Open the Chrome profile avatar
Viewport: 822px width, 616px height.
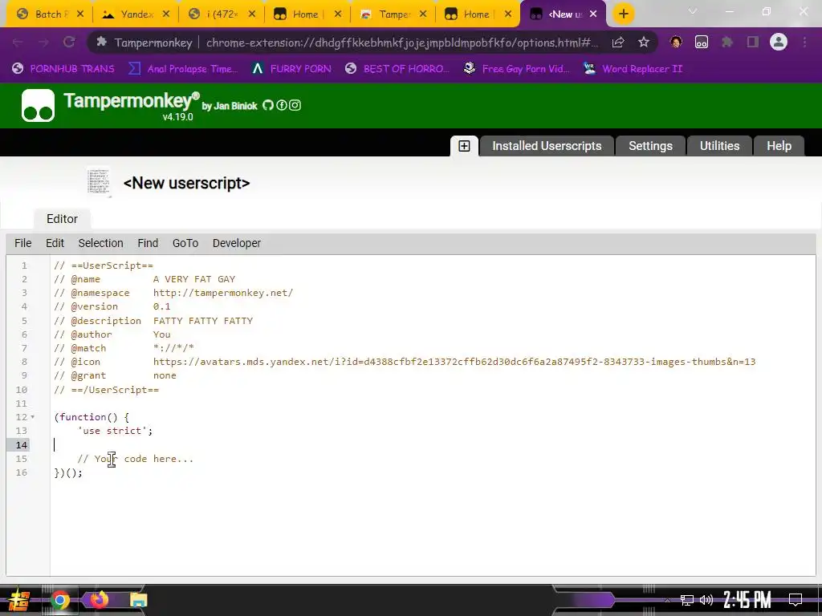click(779, 42)
